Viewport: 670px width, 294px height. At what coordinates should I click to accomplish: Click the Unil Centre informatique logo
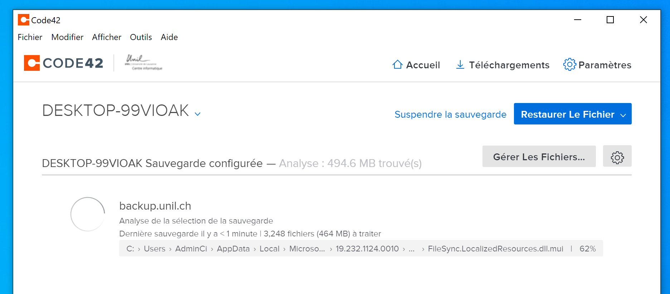tap(144, 63)
